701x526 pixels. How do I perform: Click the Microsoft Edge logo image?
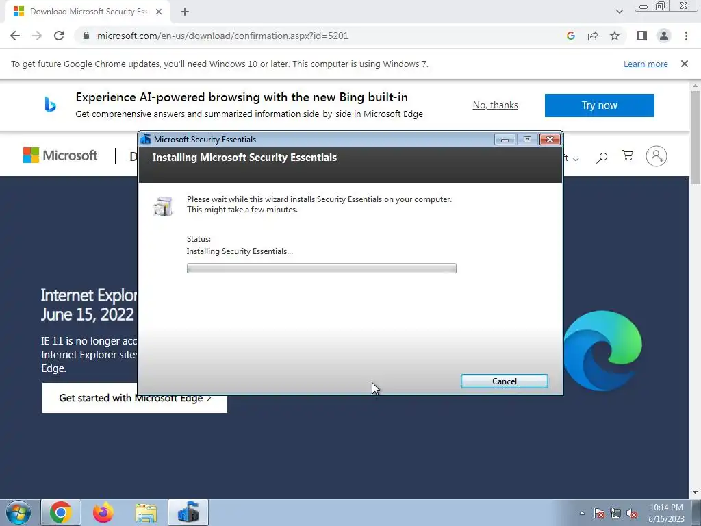(x=602, y=351)
